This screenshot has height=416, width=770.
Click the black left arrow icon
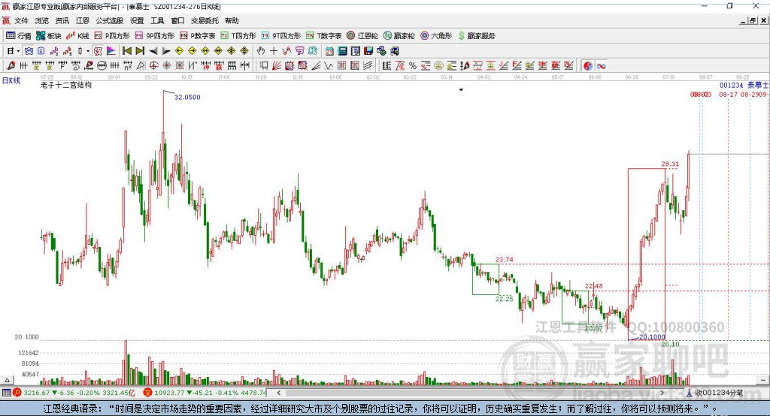(153, 51)
